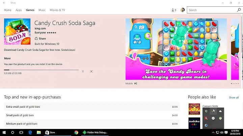Click the Search input field
The height and width of the screenshot is (136, 243).
click(x=212, y=10)
